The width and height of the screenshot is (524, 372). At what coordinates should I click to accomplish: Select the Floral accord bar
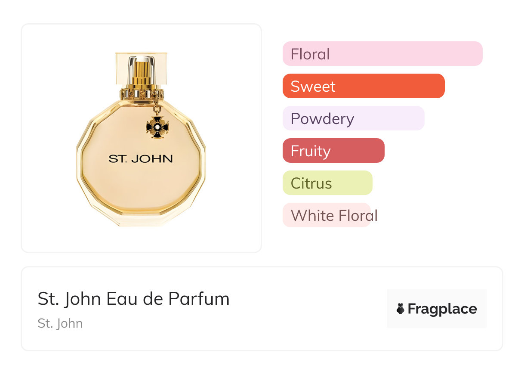click(x=382, y=54)
